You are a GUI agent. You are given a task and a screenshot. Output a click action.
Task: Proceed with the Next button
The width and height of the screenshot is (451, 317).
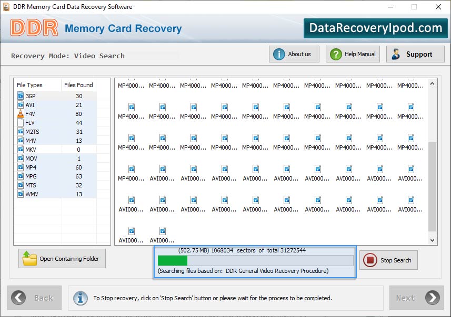click(416, 298)
